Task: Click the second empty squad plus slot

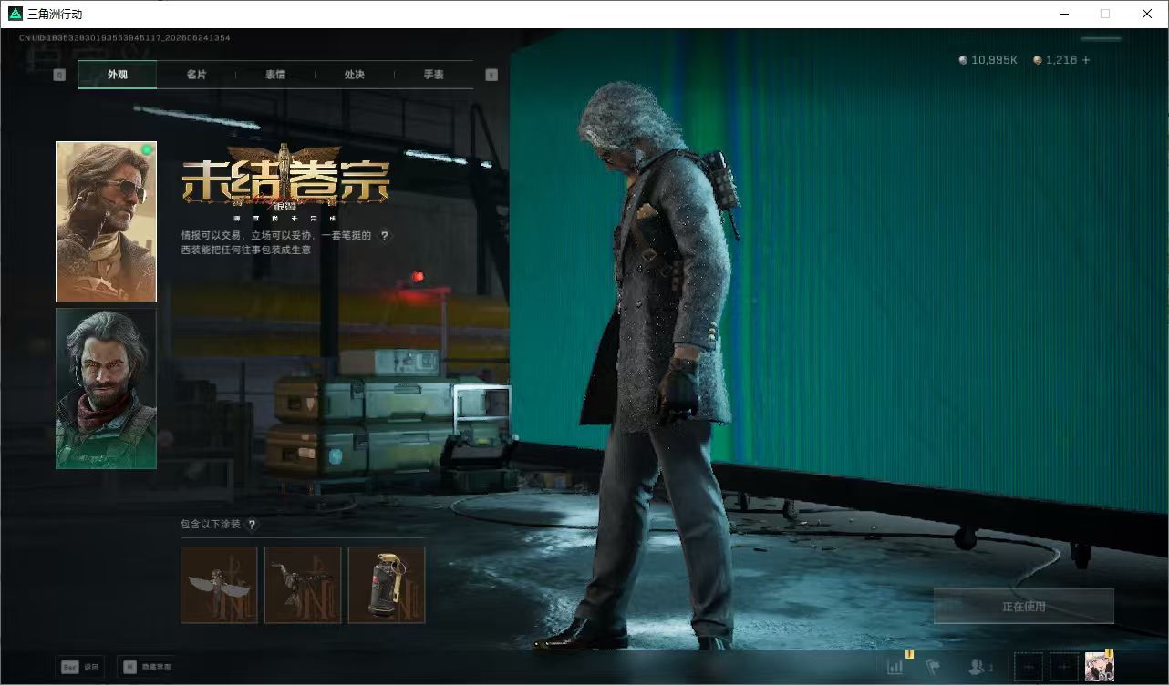Action: [1064, 667]
